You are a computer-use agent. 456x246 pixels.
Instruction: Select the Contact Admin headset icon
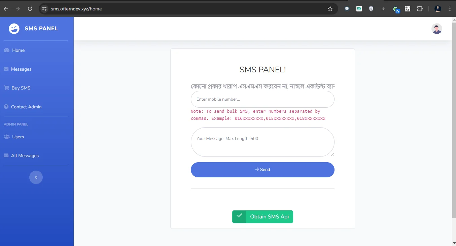click(6, 107)
